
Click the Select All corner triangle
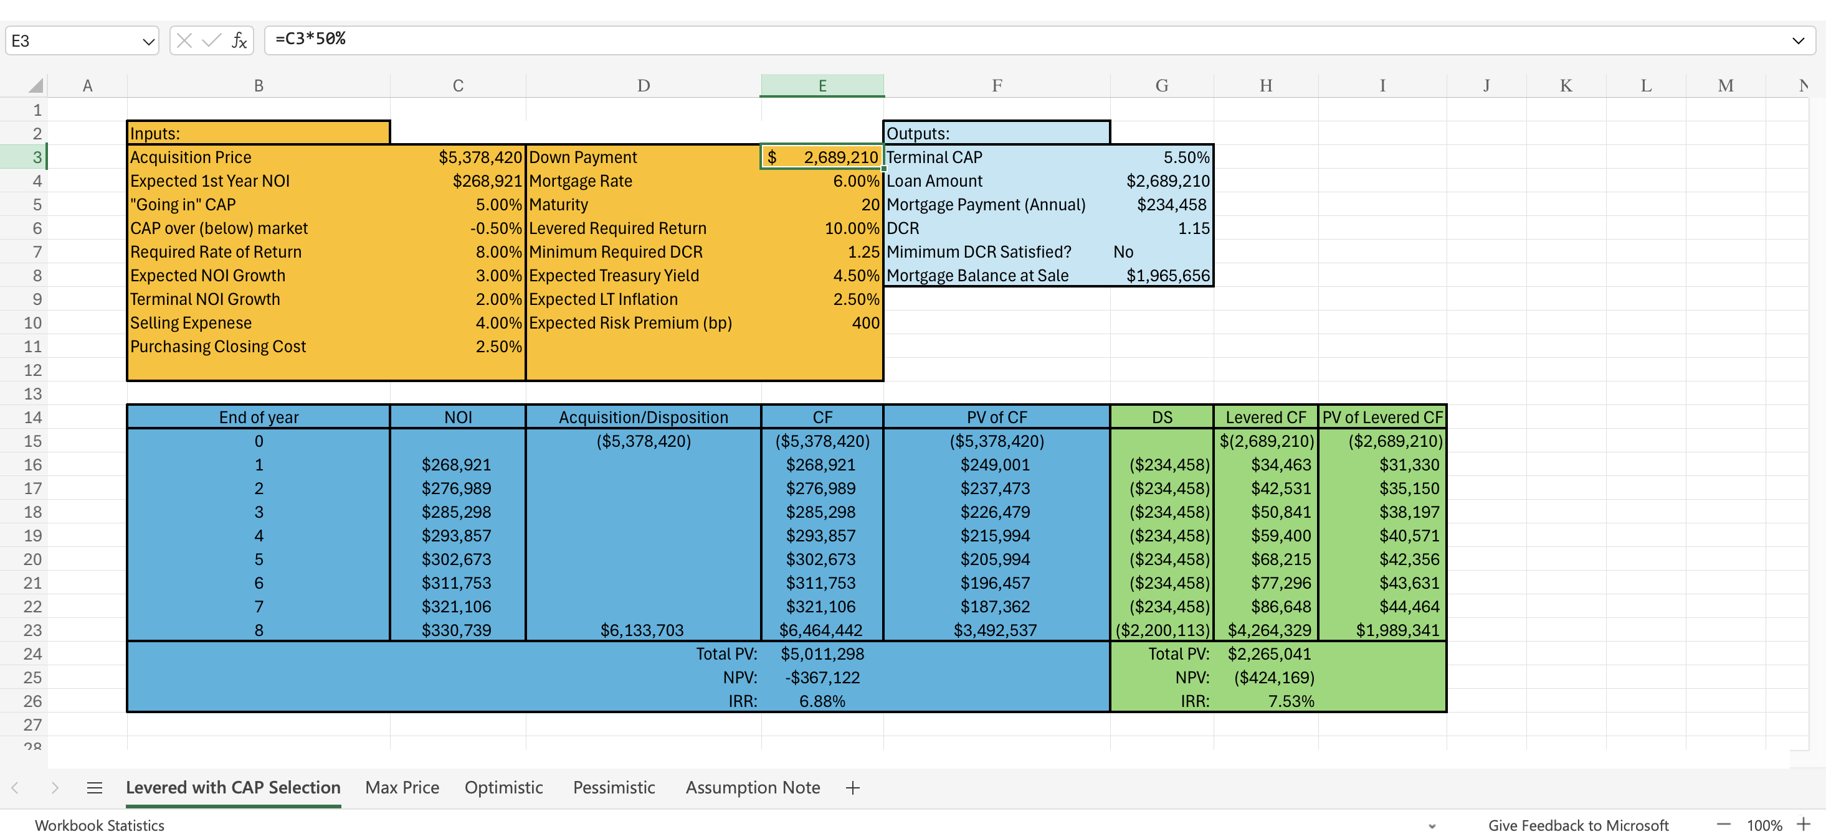point(36,87)
